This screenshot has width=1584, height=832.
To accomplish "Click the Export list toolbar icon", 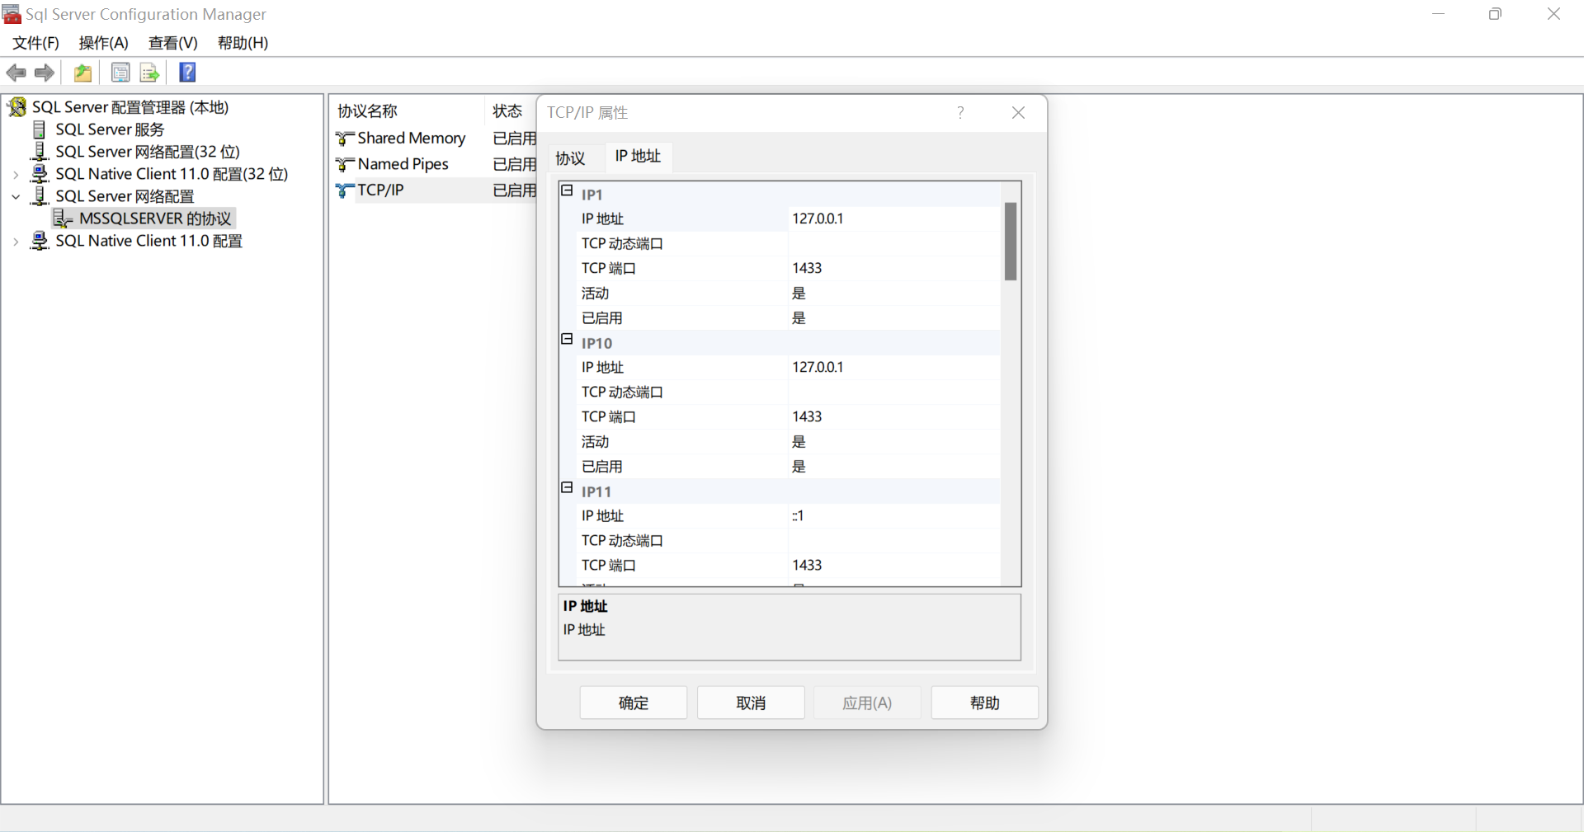I will click(x=149, y=73).
